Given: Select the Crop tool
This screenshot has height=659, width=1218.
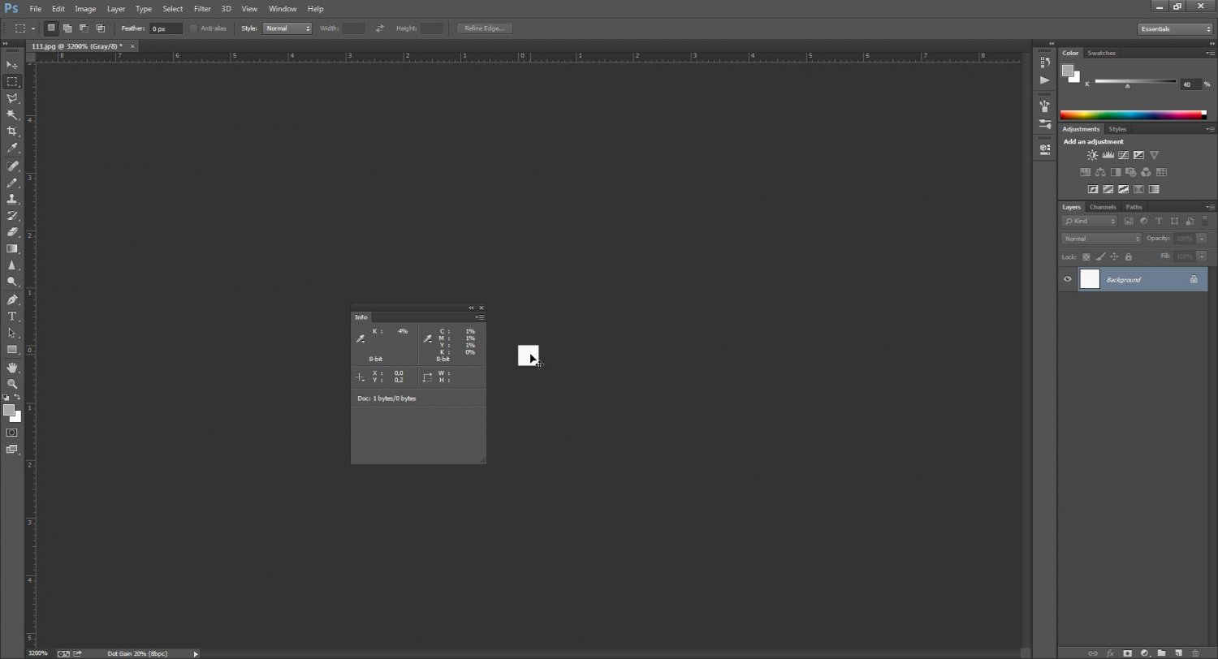Looking at the screenshot, I should [x=12, y=131].
